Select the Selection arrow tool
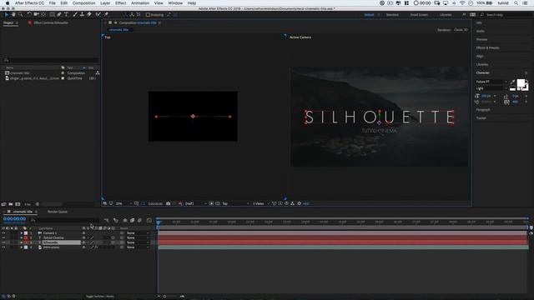The image size is (534, 300). (x=7, y=15)
